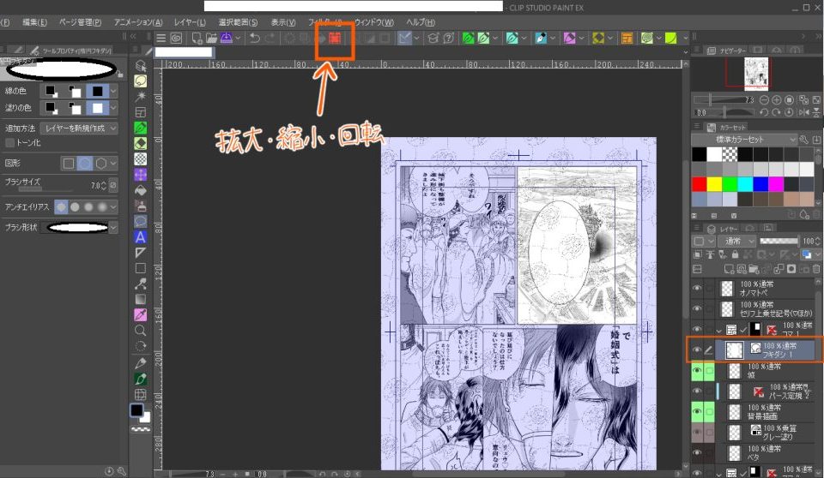The height and width of the screenshot is (478, 824).
Task: Click the scale/rotate transform icon in top toolbar
Action: point(335,38)
